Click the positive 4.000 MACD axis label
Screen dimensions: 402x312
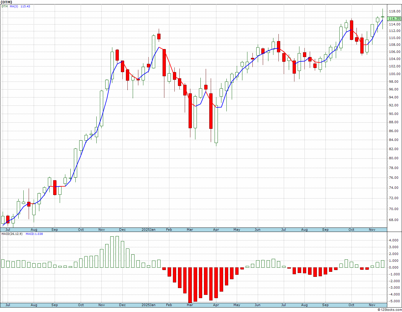coord(394,240)
